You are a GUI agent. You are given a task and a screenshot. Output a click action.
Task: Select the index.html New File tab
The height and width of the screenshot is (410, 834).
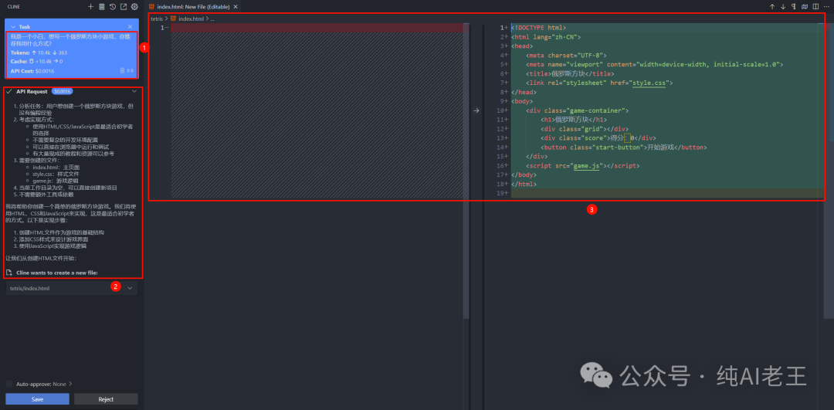[193, 7]
